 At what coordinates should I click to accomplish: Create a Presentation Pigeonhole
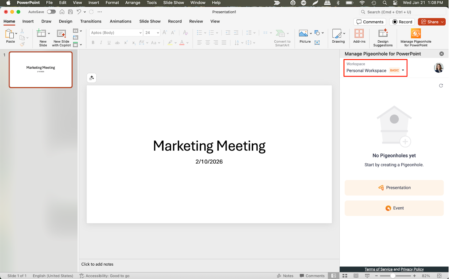(394, 188)
